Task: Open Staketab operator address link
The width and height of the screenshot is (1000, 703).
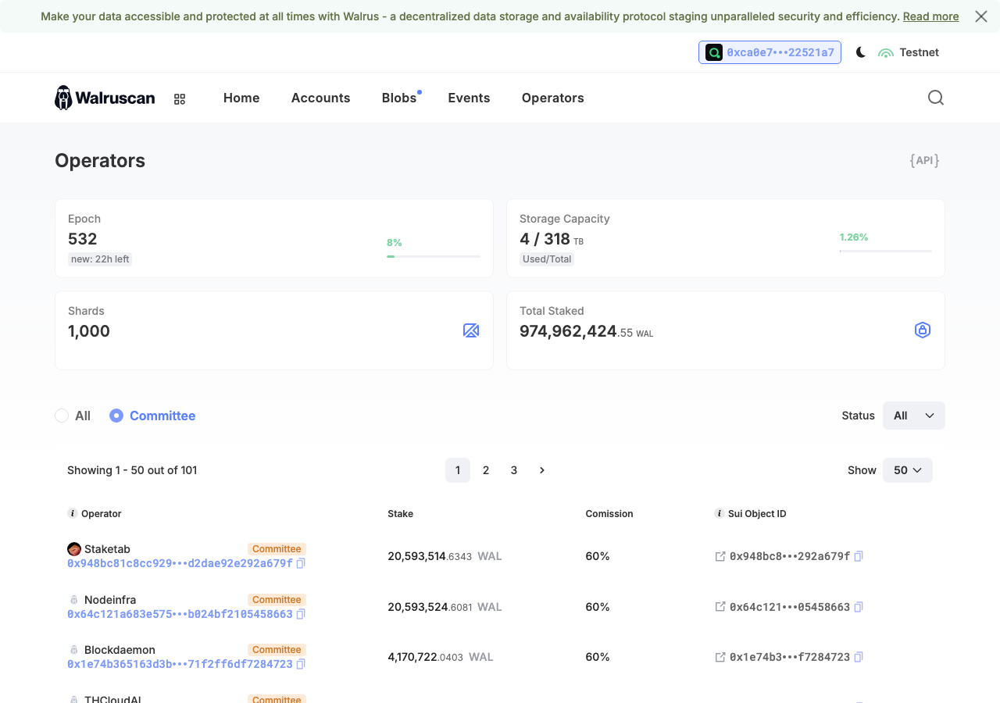Action: (180, 563)
